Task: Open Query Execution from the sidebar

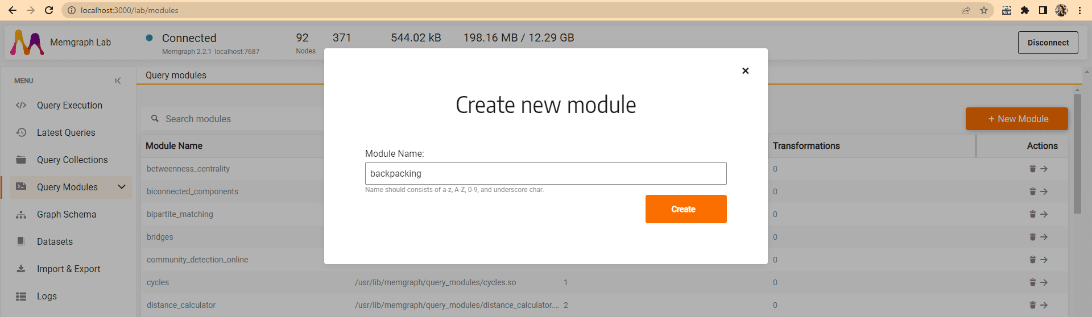Action: 69,105
